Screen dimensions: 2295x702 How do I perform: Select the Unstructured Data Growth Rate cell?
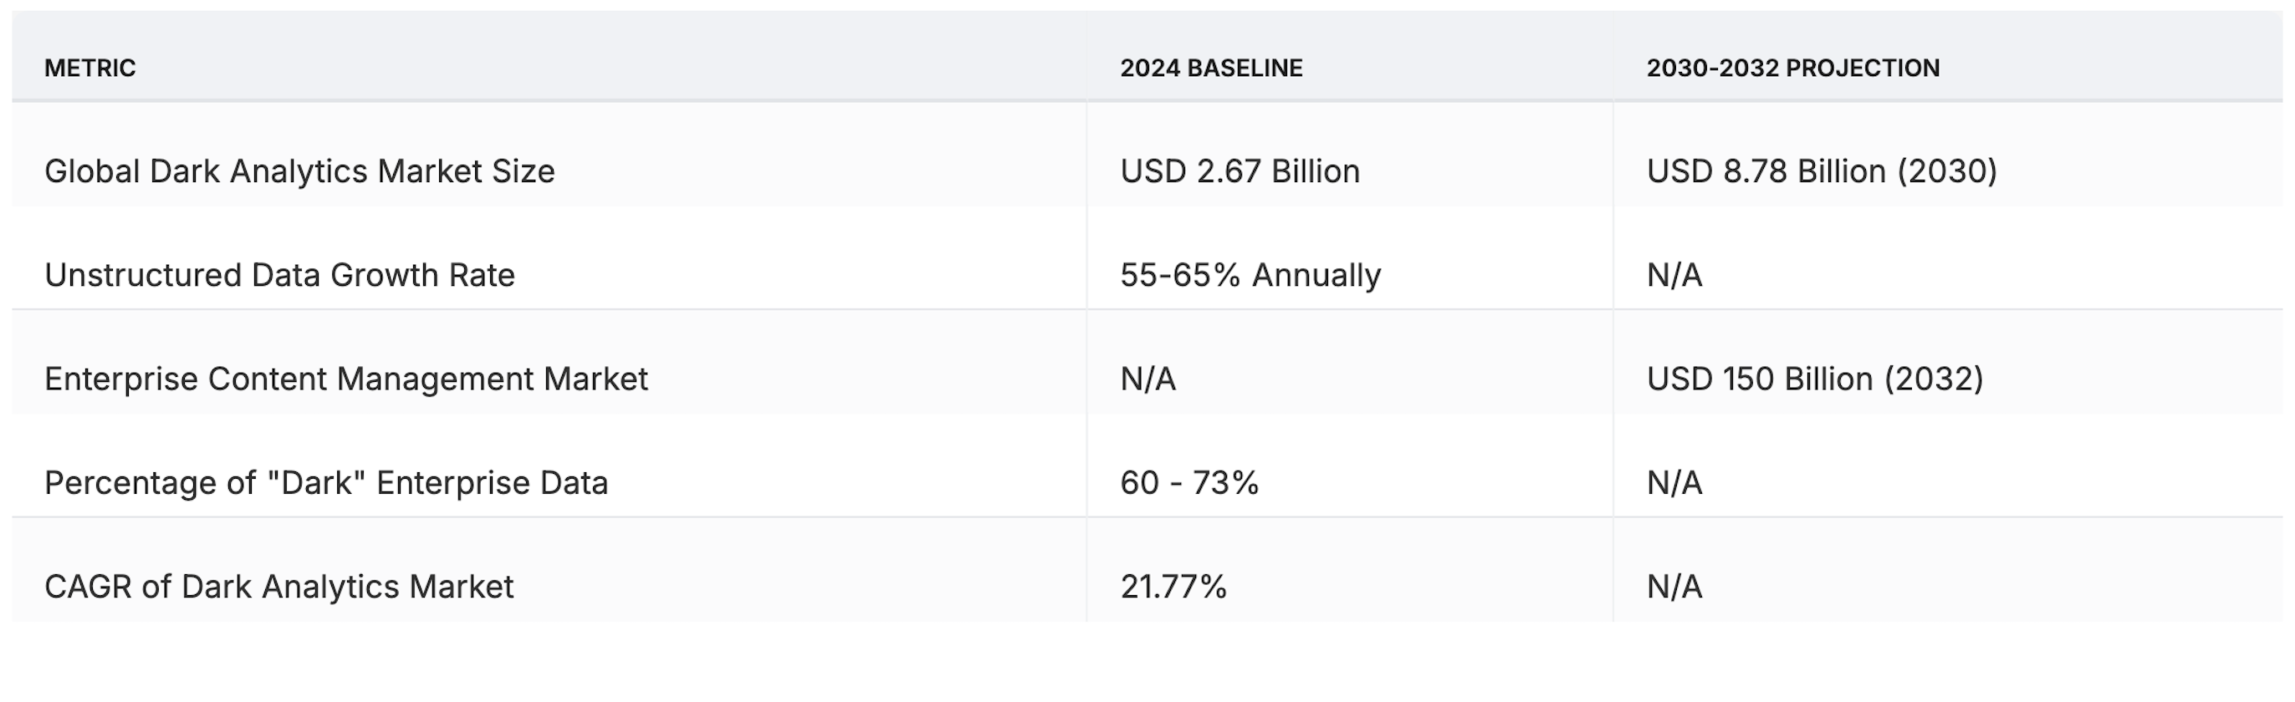pyautogui.click(x=279, y=275)
